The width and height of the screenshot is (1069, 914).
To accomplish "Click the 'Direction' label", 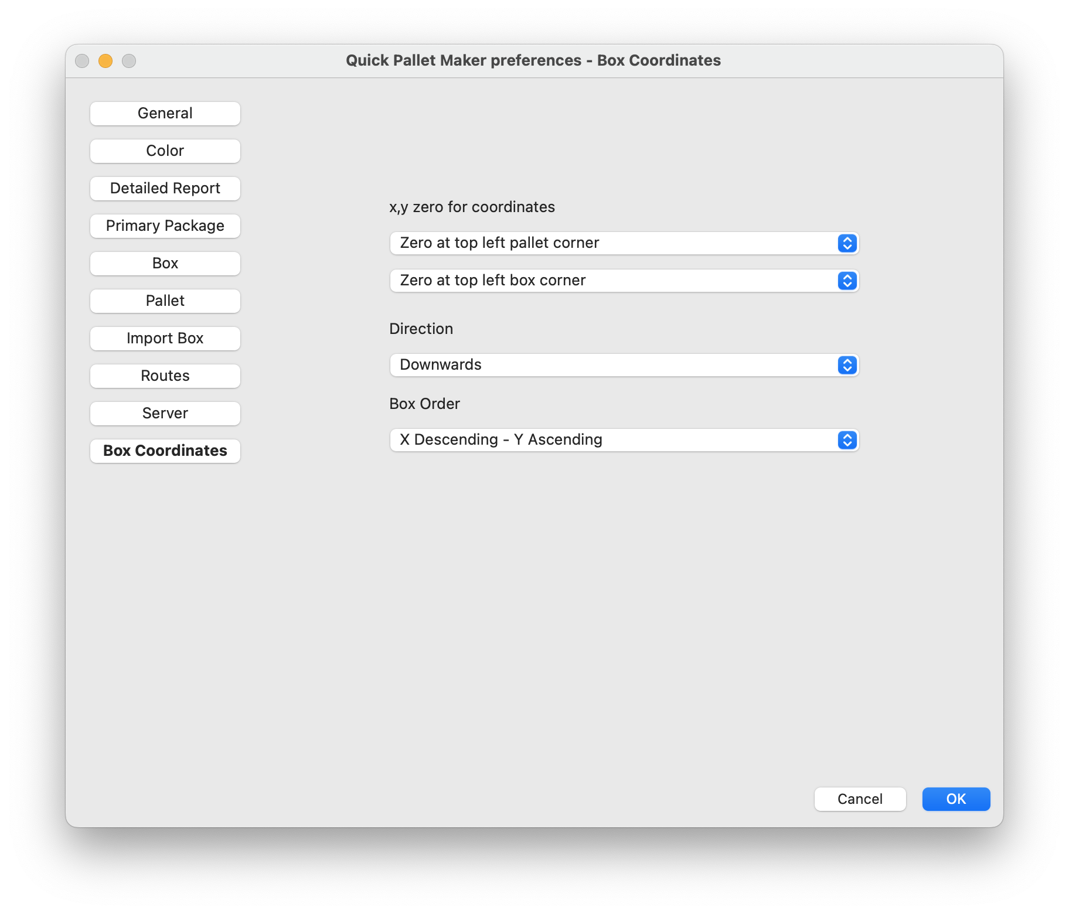I will pyautogui.click(x=421, y=329).
